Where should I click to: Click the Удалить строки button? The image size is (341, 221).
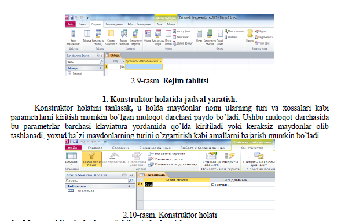[x=166, y=159]
